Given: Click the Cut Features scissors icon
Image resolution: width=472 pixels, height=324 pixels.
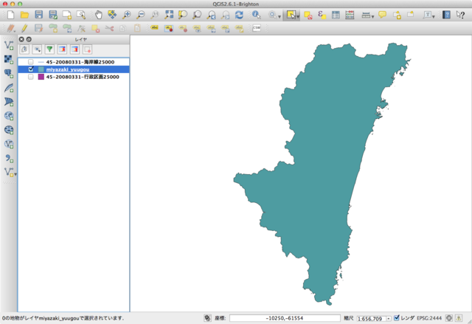Looking at the screenshot, I should pos(109,29).
